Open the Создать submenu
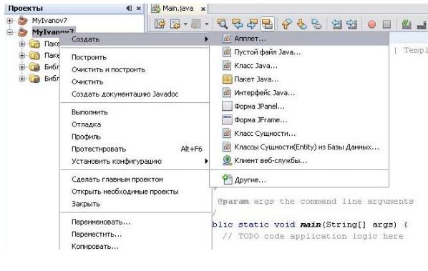The image size is (428, 271). (x=135, y=39)
